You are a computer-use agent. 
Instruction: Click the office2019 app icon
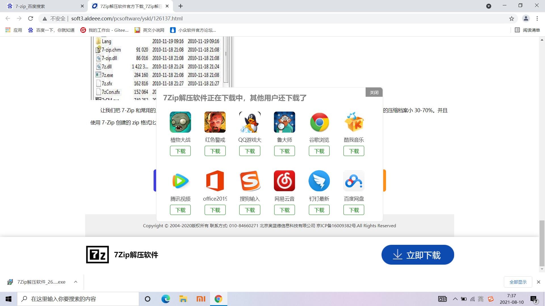pyautogui.click(x=215, y=180)
